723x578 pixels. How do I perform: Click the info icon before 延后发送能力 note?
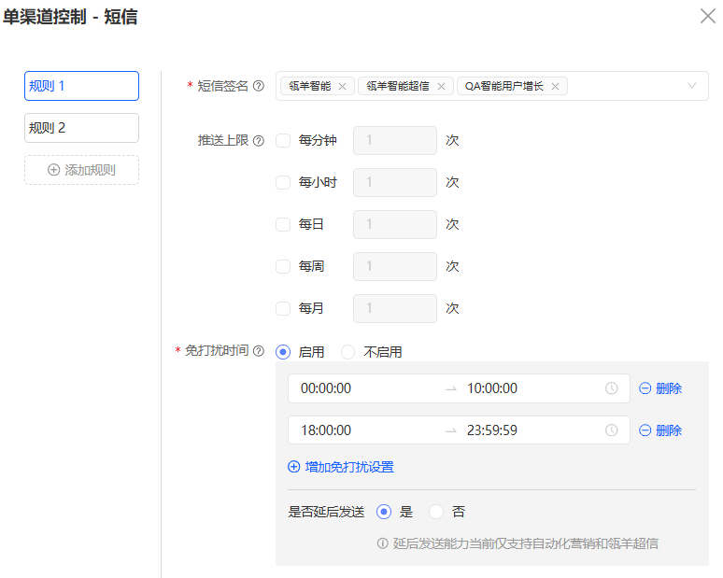coord(383,543)
